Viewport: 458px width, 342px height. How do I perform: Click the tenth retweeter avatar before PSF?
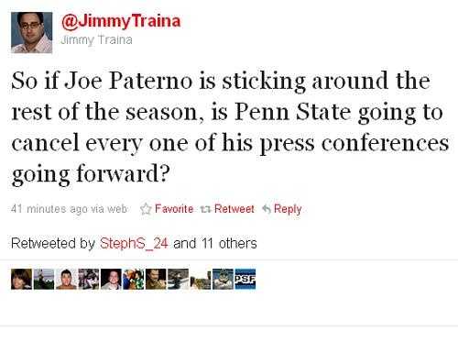point(223,279)
